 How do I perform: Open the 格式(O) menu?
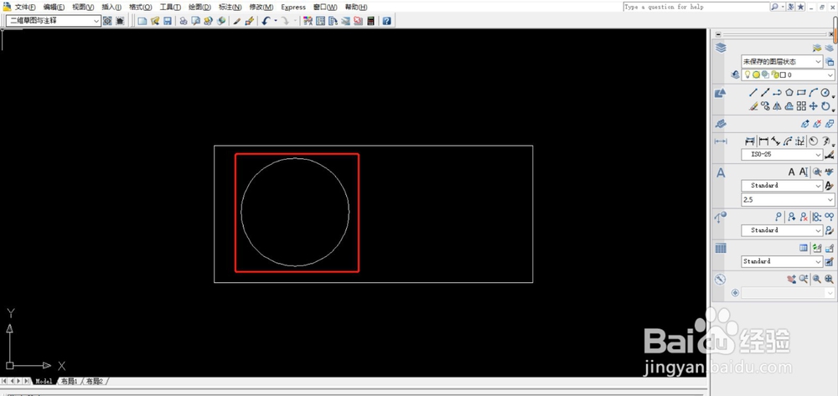pyautogui.click(x=141, y=7)
